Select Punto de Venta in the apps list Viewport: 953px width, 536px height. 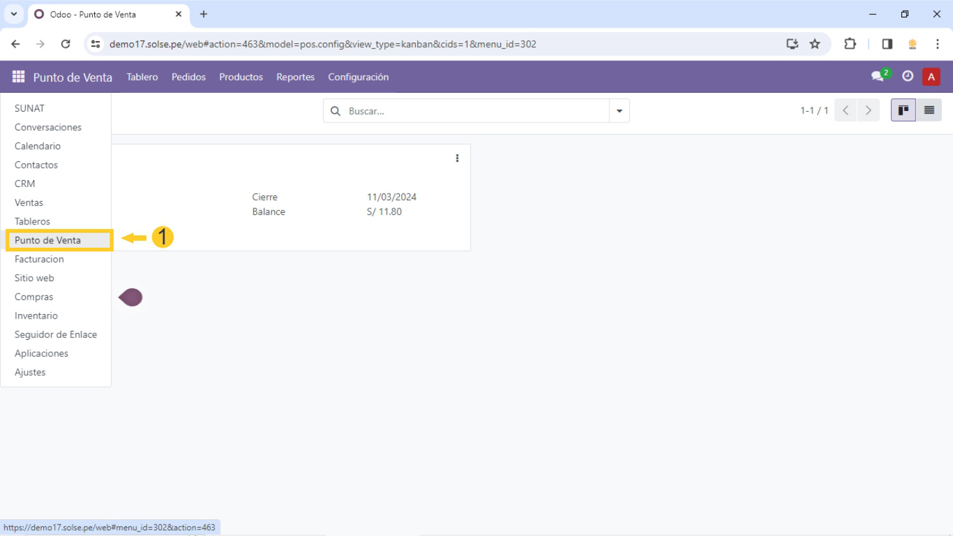tap(48, 240)
